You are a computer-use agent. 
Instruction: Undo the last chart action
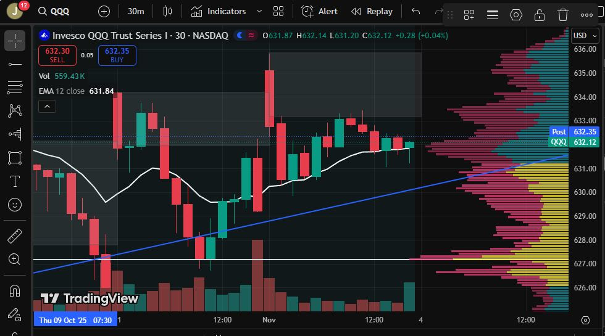click(x=415, y=12)
